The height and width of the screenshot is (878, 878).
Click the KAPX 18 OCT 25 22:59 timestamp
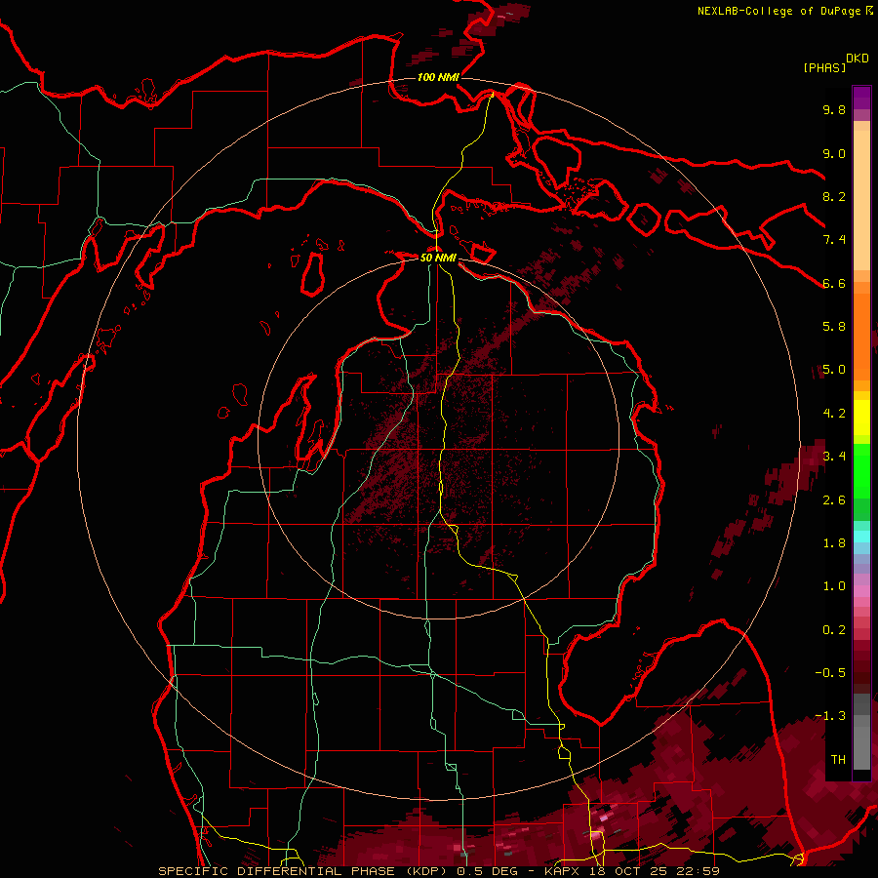[631, 871]
